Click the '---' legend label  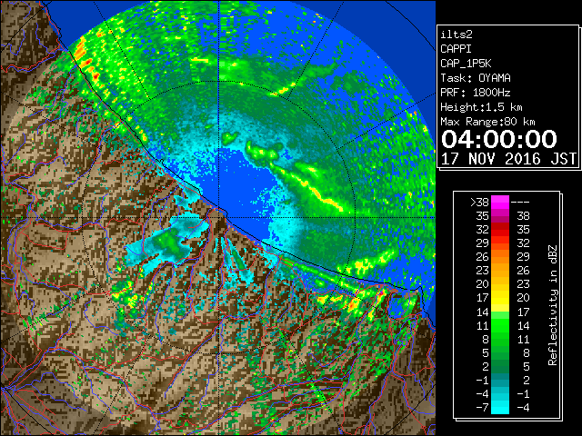(520, 202)
